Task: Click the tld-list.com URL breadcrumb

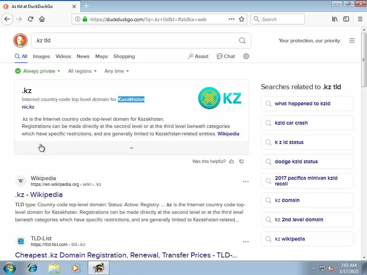Action: (58, 244)
